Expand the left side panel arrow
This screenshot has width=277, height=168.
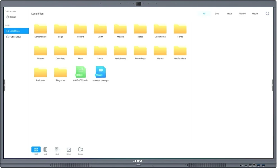click(4, 85)
